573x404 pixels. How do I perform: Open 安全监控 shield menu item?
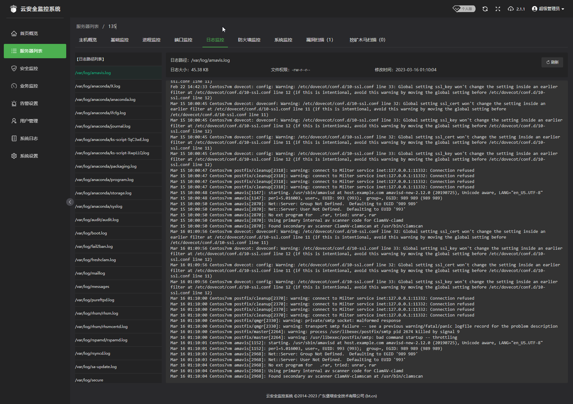point(29,68)
